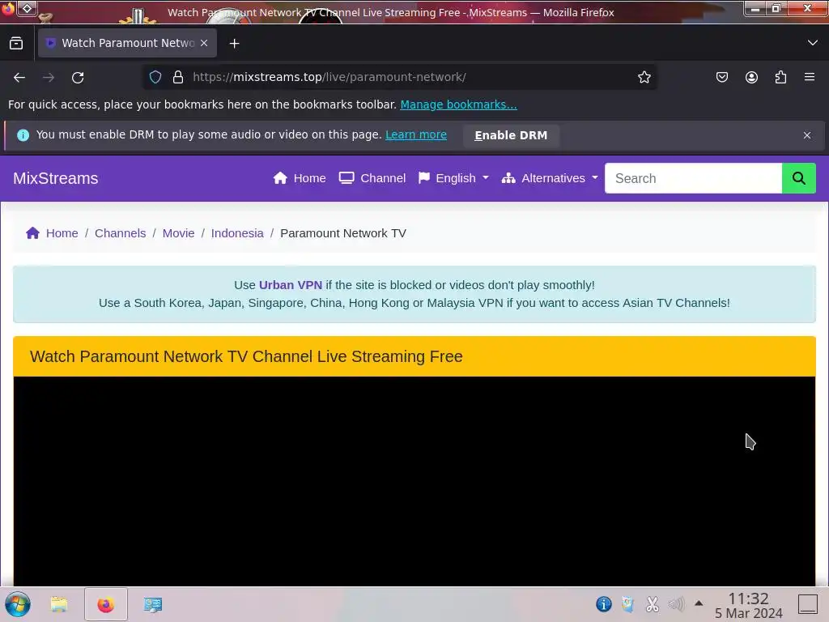The height and width of the screenshot is (622, 829).
Task: Click the DRM notification info icon
Action: [23, 135]
